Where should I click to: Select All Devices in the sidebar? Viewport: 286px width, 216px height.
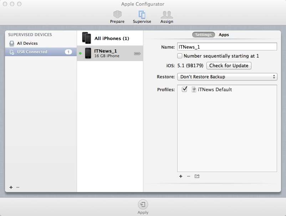point(41,43)
